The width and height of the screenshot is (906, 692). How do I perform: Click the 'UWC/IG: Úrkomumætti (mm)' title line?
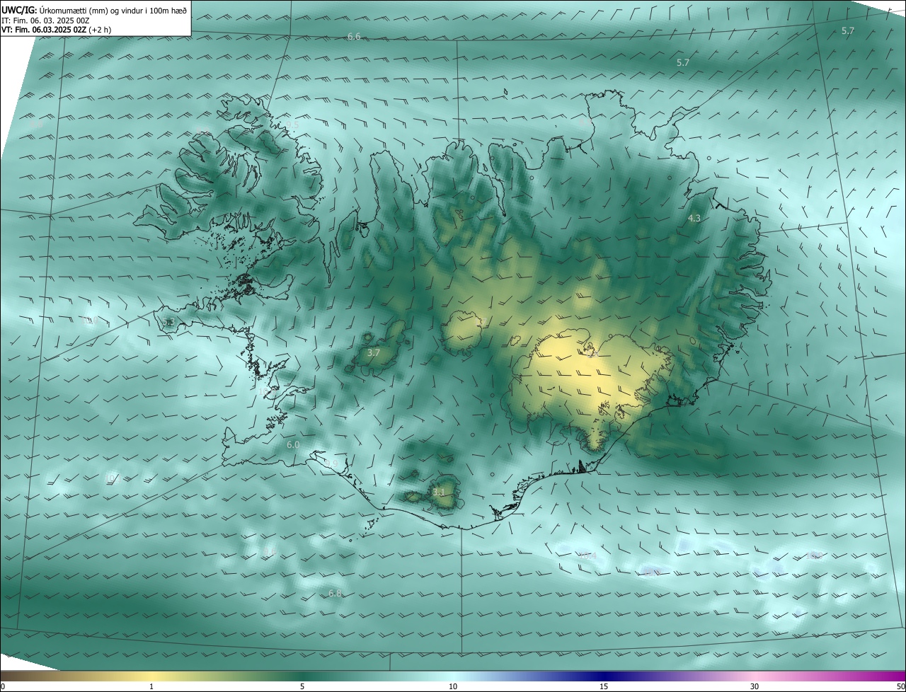[94, 10]
